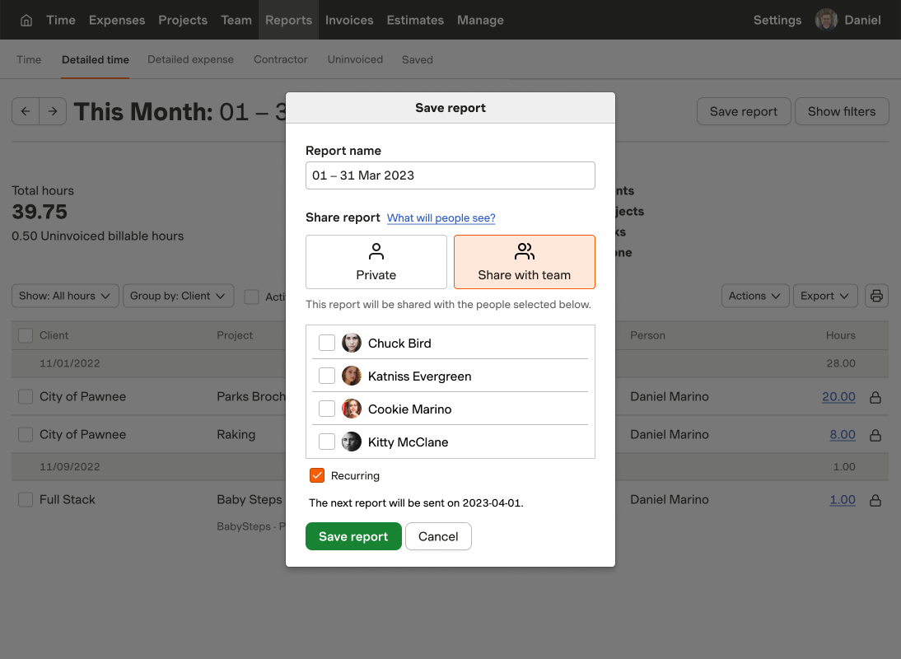Click inside the Report name field
This screenshot has height=659, width=901.
(x=450, y=175)
